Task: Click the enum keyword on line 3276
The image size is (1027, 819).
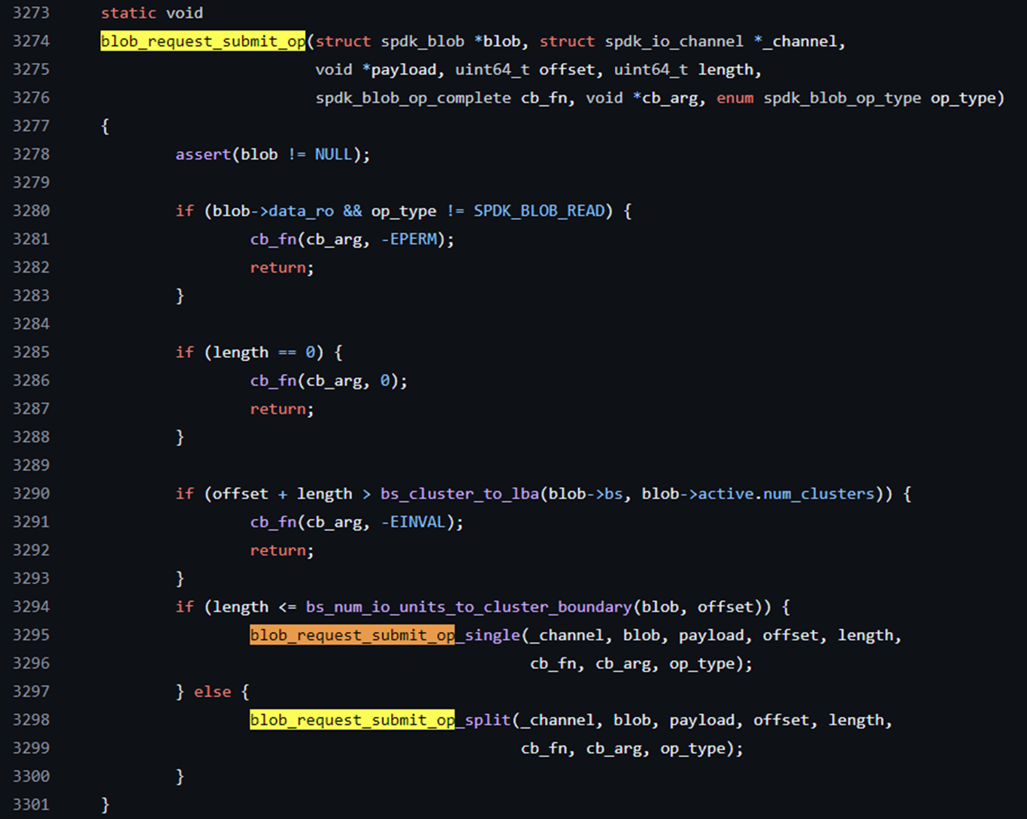Action: (x=735, y=98)
